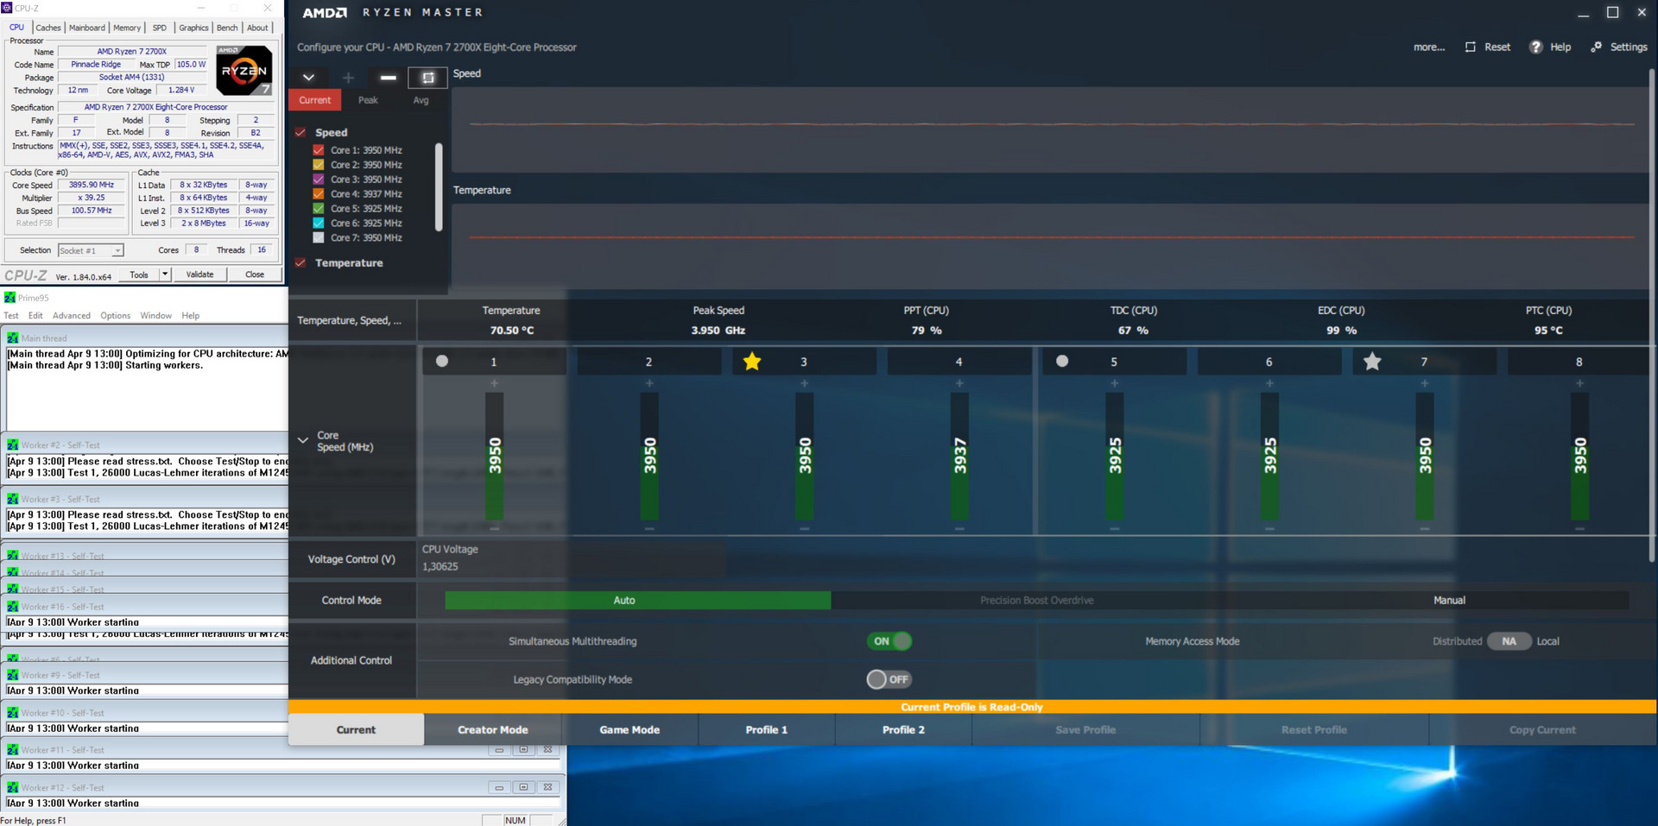Image resolution: width=1658 pixels, height=826 pixels.
Task: Close the Worker #11 Self-Test window
Action: 547,750
